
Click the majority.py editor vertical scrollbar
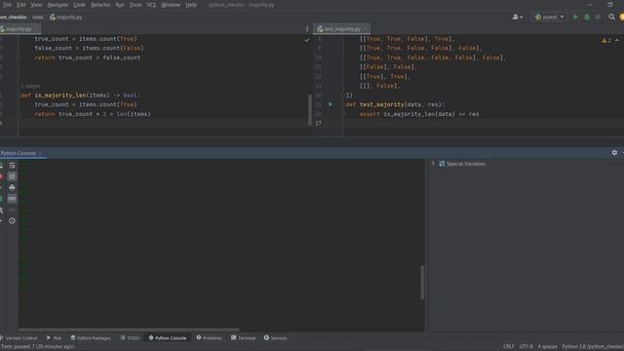point(310,109)
